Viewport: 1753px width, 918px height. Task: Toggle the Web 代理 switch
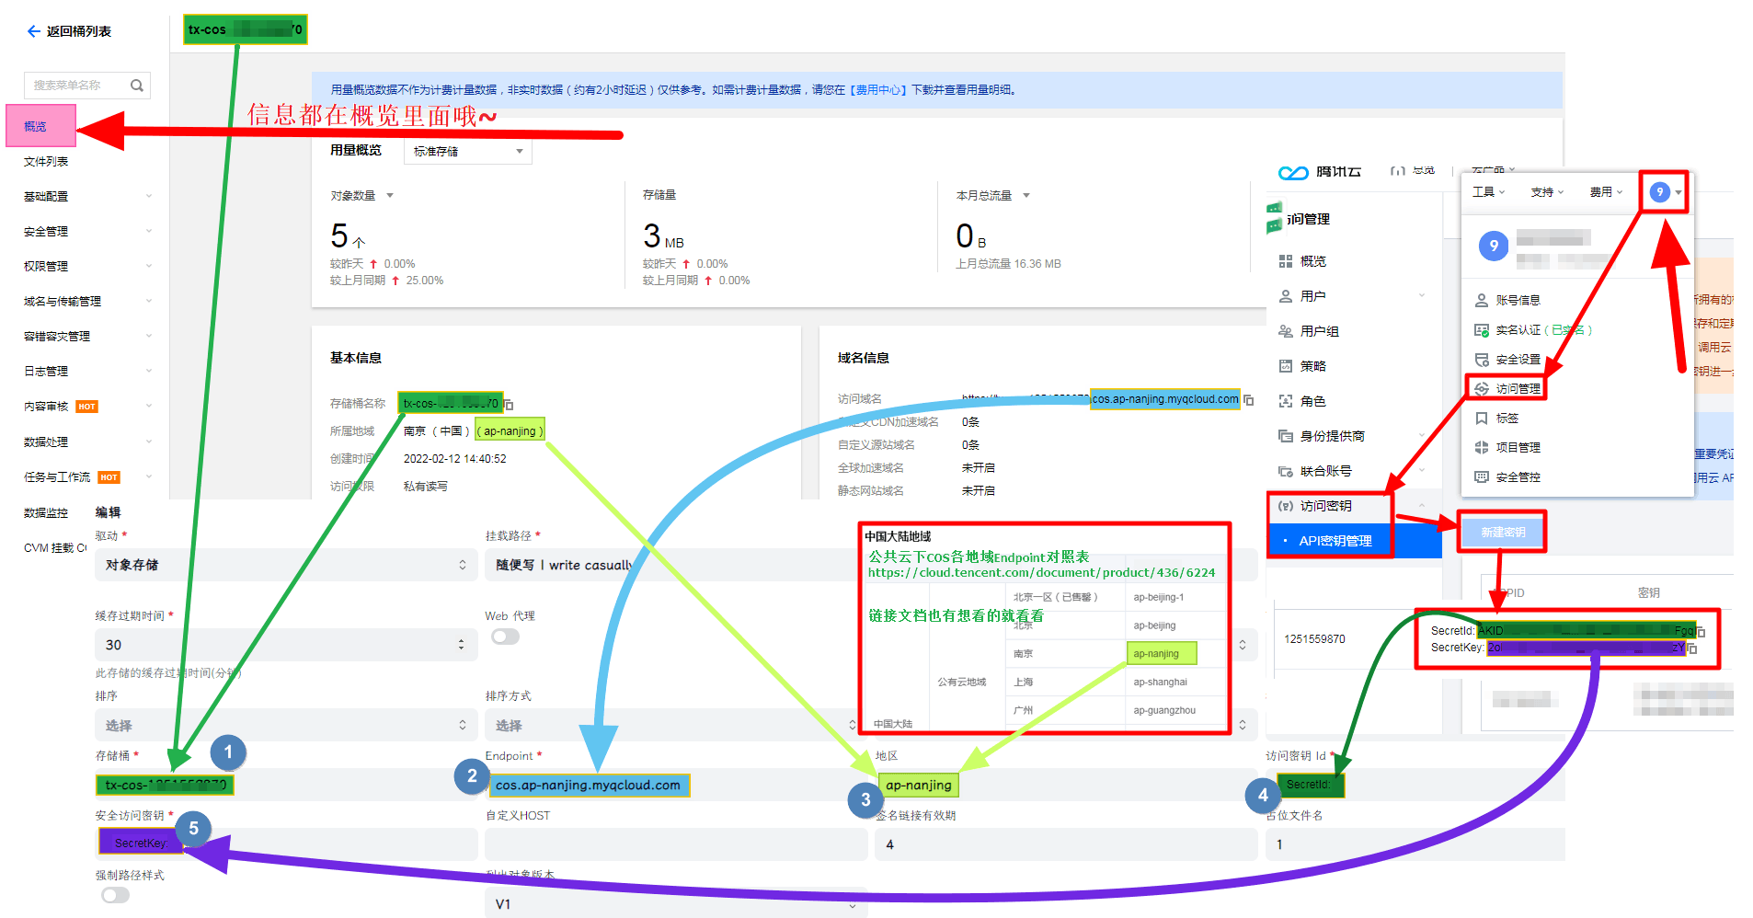click(505, 637)
